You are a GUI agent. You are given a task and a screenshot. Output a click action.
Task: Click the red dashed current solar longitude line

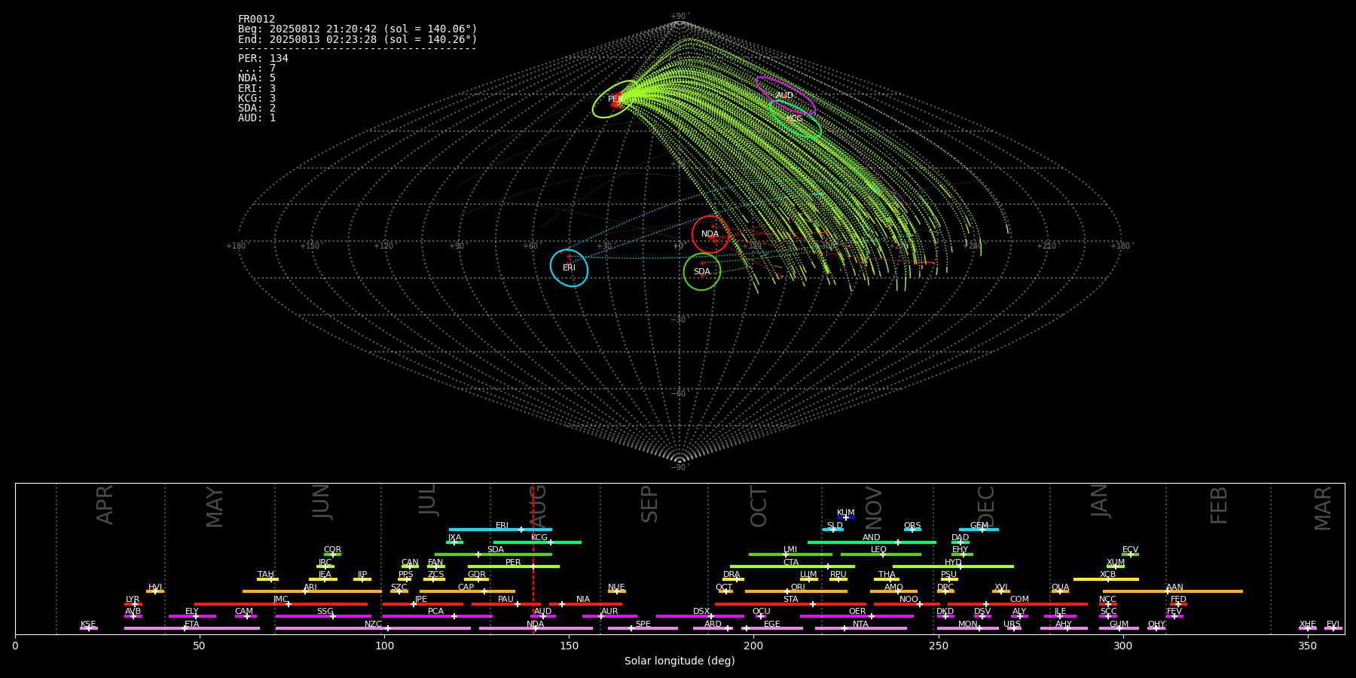[533, 558]
